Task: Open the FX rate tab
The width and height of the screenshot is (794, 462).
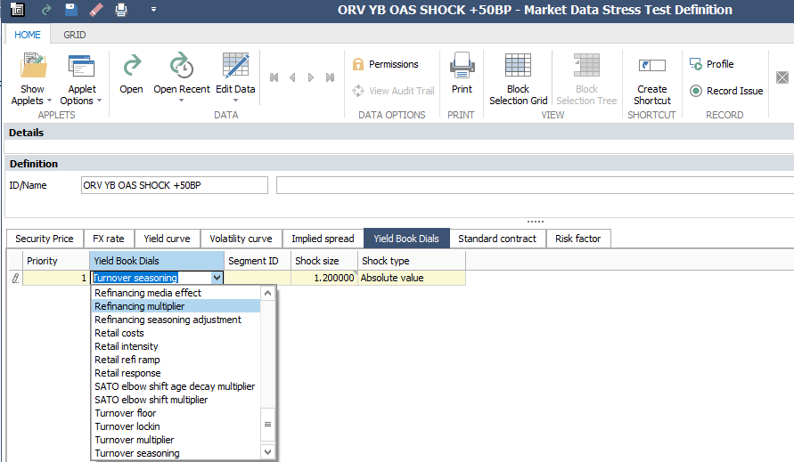Action: coord(109,239)
